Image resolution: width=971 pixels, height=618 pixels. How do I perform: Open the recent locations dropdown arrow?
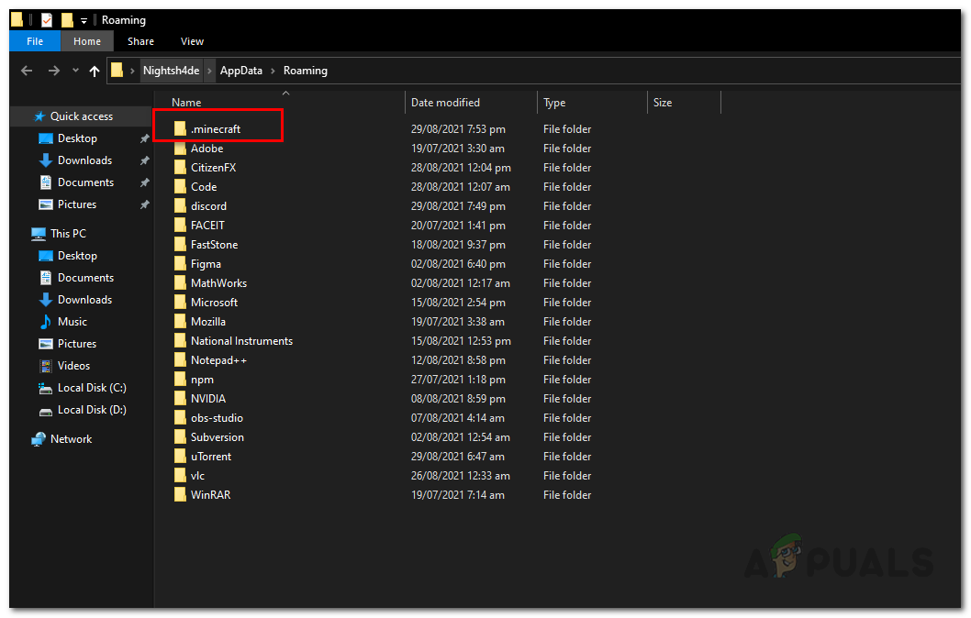pyautogui.click(x=75, y=71)
